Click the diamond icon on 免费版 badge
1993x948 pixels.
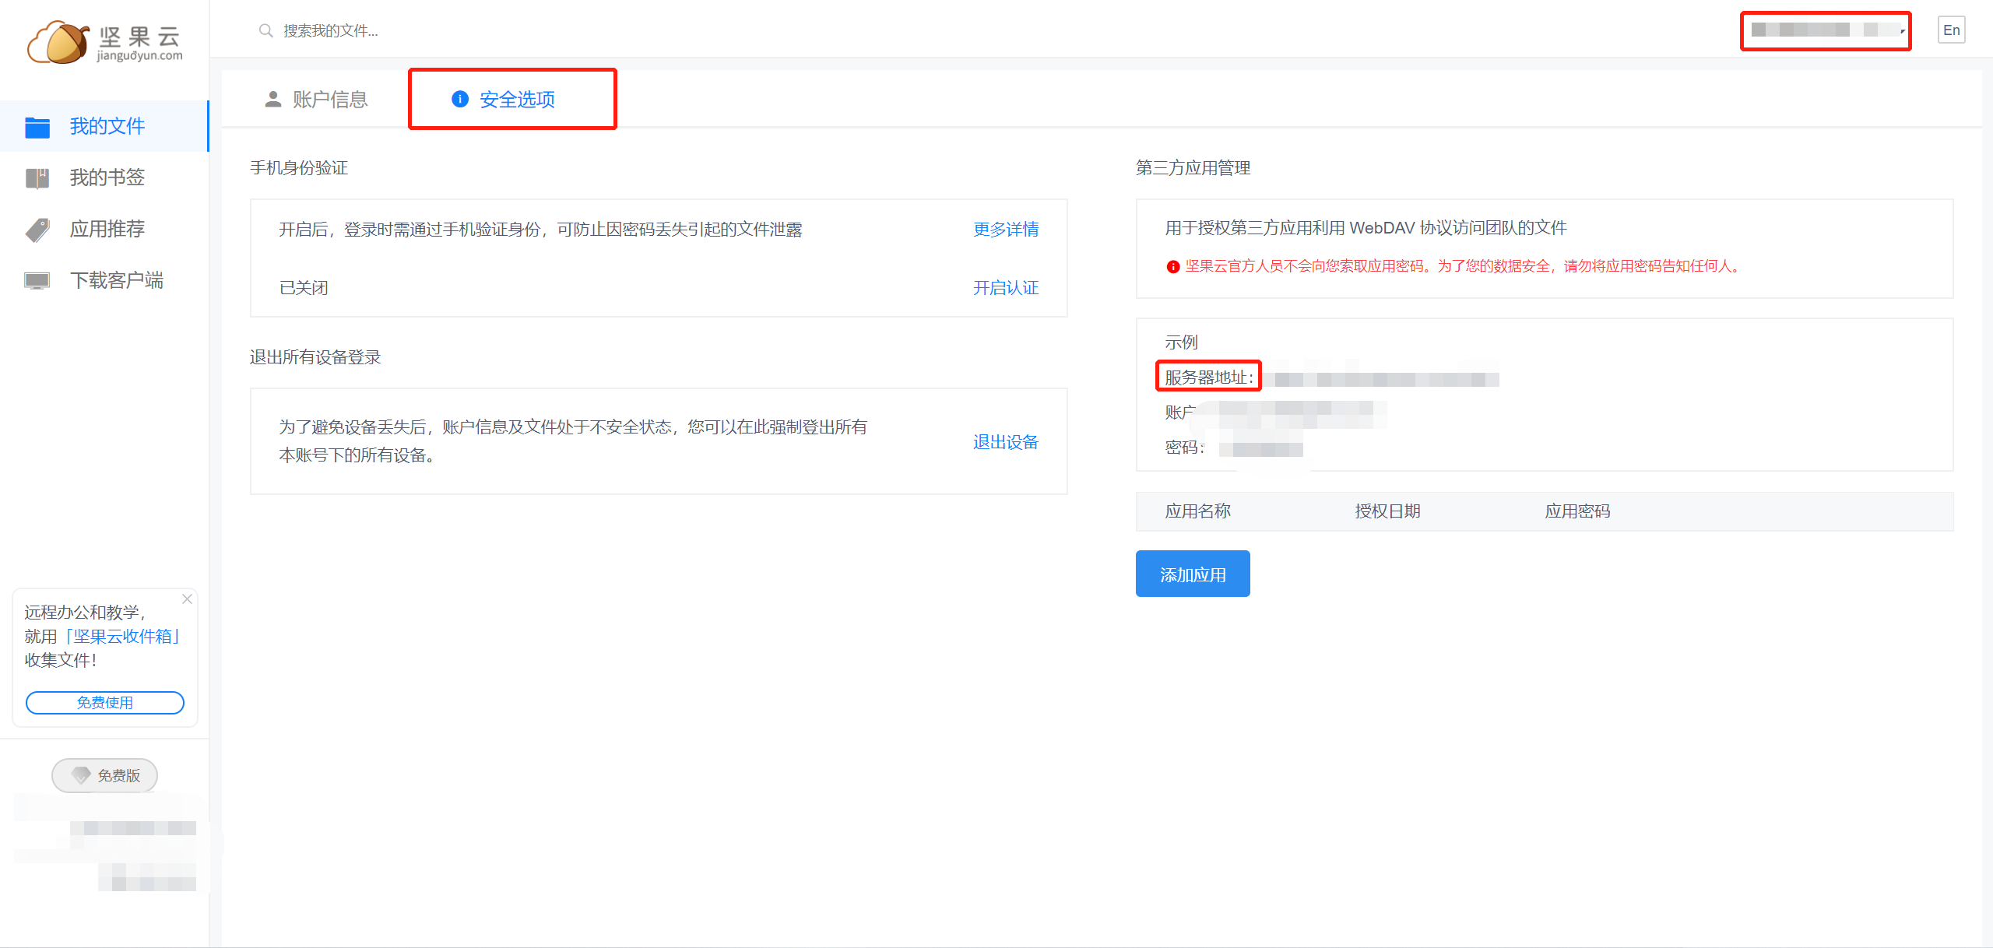point(81,775)
